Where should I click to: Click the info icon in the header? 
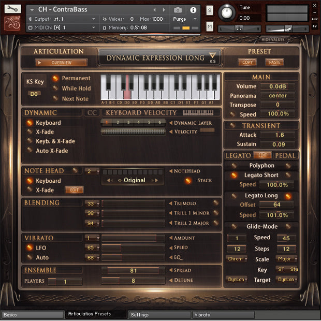pyautogui.click(x=193, y=10)
